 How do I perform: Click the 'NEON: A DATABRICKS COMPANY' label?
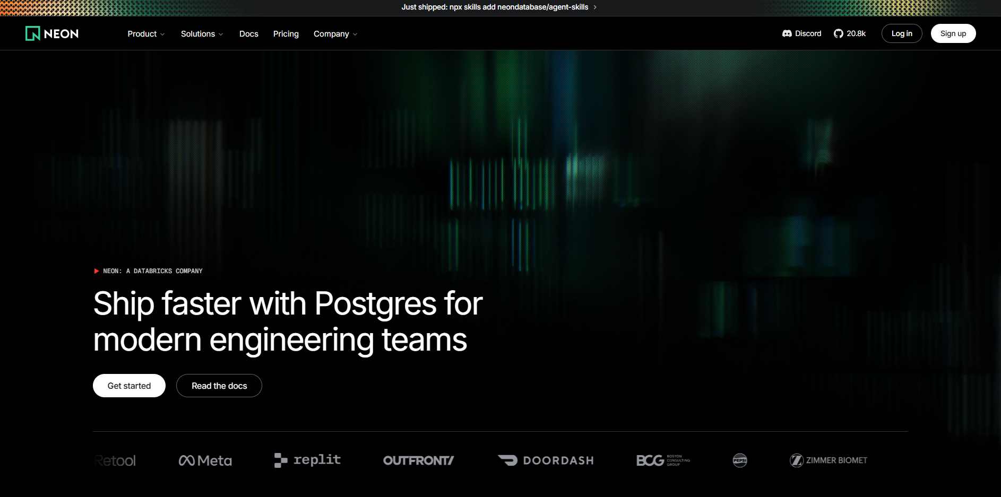pyautogui.click(x=153, y=271)
